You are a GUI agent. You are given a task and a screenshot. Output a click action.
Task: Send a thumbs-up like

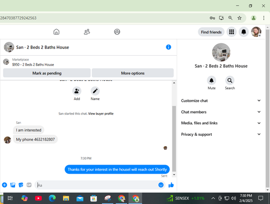171,185
